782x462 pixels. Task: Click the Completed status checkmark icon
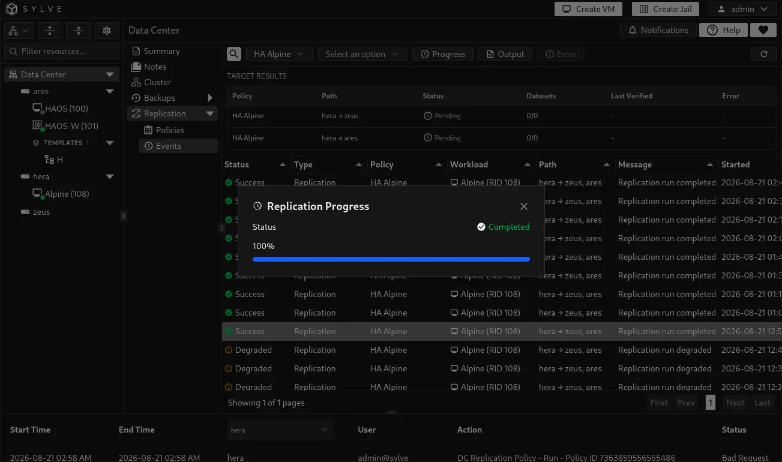481,227
